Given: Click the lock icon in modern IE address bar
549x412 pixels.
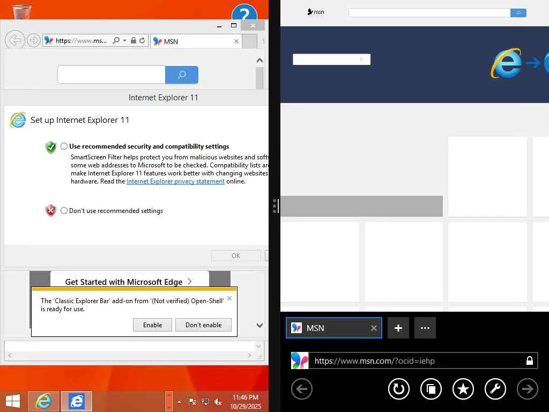Looking at the screenshot, I should coord(529,360).
